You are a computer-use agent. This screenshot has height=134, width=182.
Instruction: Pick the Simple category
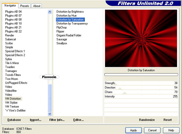point(9,47)
